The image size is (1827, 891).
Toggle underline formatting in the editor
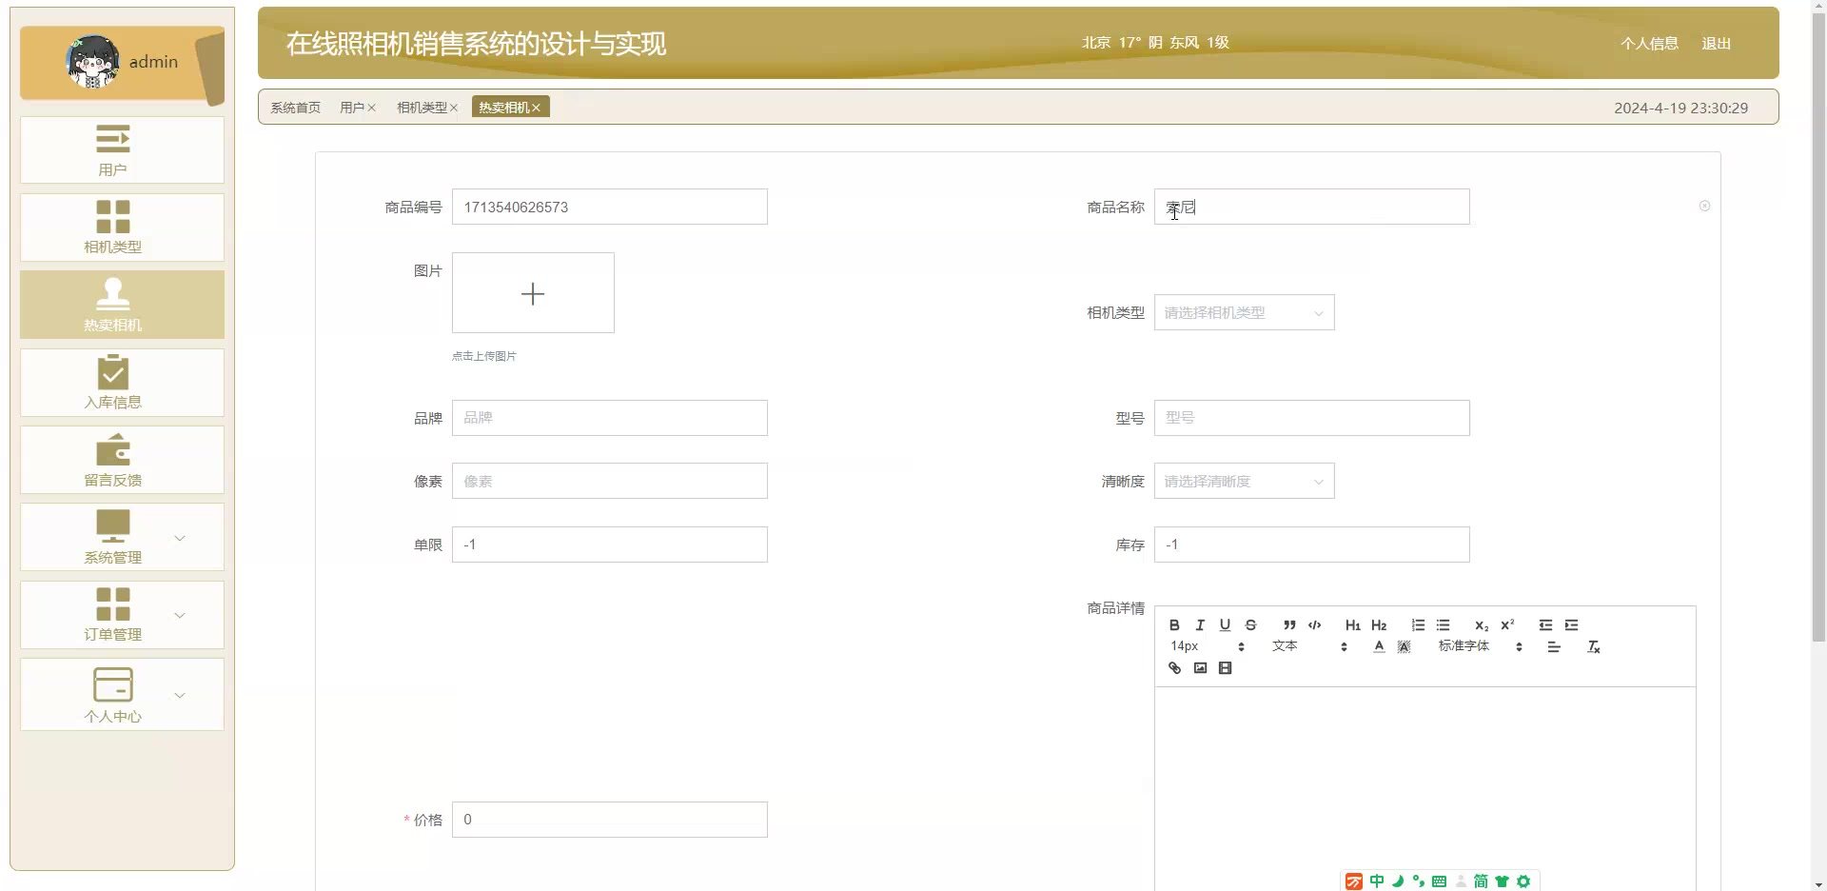pyautogui.click(x=1225, y=625)
